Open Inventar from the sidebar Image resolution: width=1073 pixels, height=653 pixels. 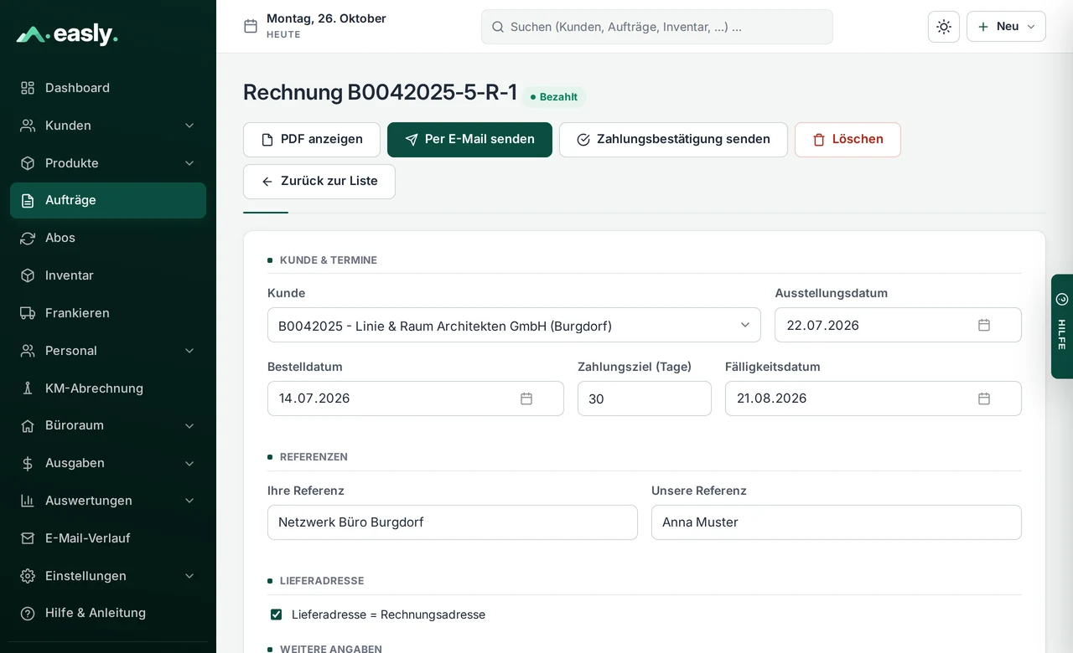coord(108,275)
